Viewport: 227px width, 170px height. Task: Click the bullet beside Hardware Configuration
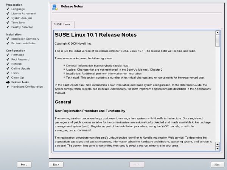8,87
